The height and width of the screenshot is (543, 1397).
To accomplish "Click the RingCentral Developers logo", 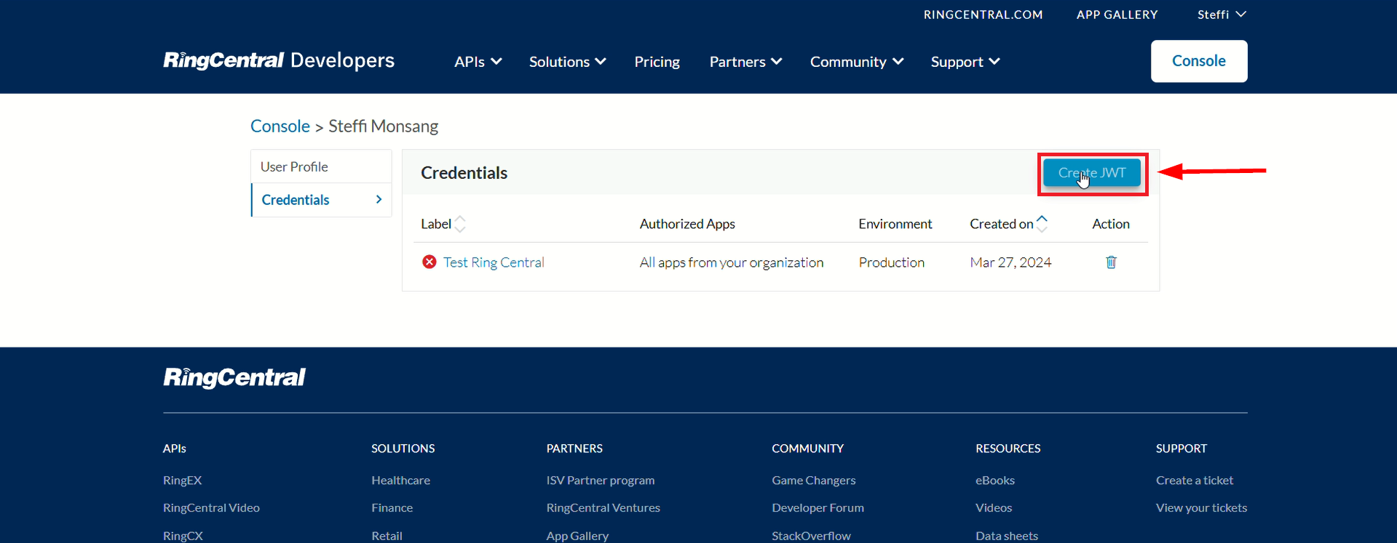I will [x=279, y=60].
